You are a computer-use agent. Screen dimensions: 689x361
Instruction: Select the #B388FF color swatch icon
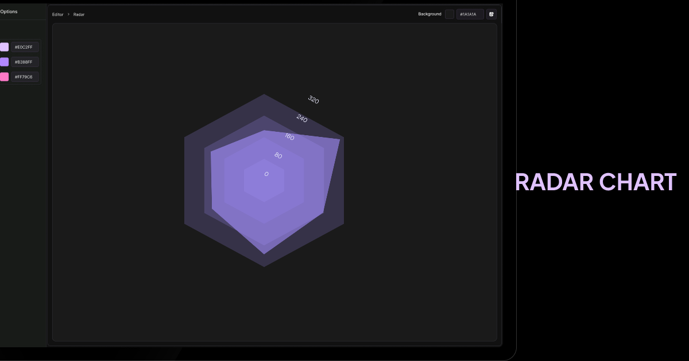[x=5, y=62]
